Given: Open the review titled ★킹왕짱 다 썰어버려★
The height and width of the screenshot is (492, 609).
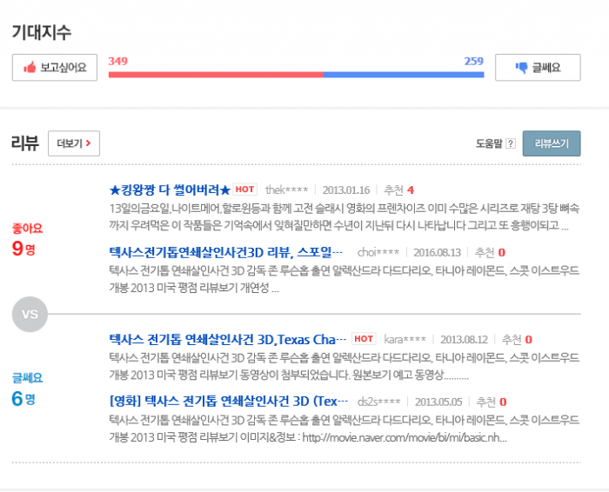Looking at the screenshot, I should (x=170, y=189).
